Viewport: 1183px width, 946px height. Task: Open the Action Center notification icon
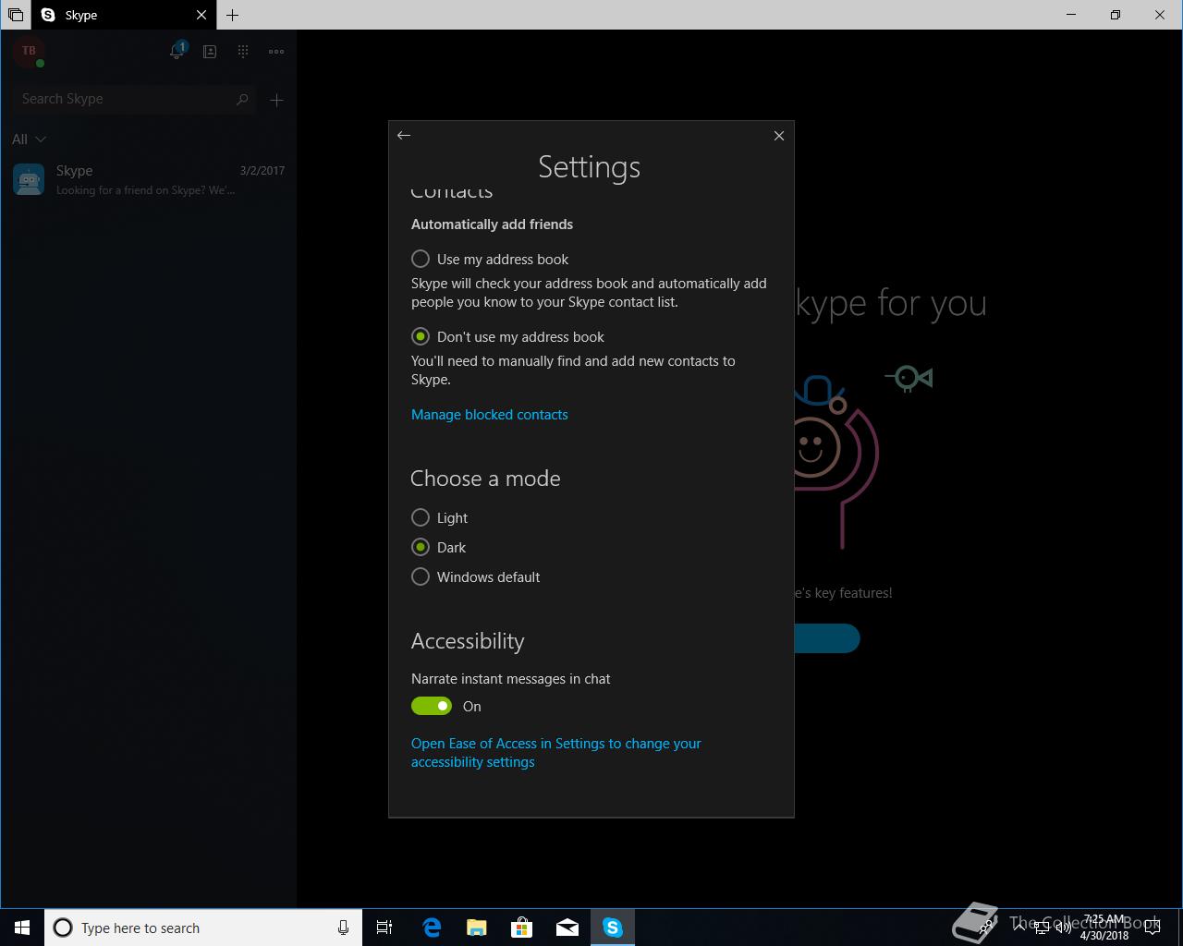pyautogui.click(x=1152, y=928)
